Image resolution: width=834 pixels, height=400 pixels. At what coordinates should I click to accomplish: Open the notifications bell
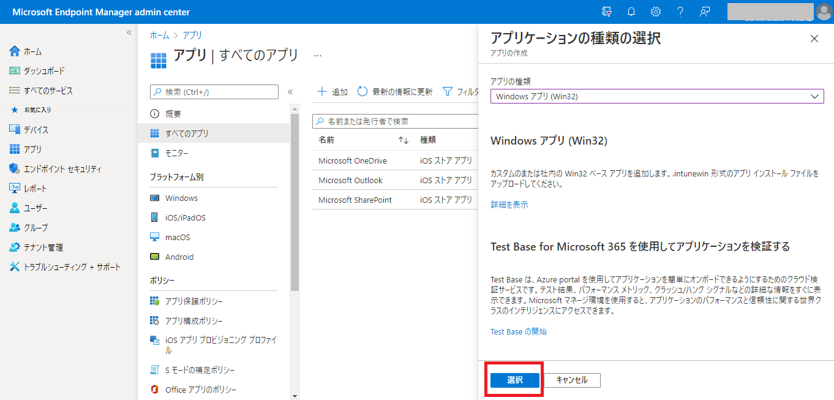point(631,12)
